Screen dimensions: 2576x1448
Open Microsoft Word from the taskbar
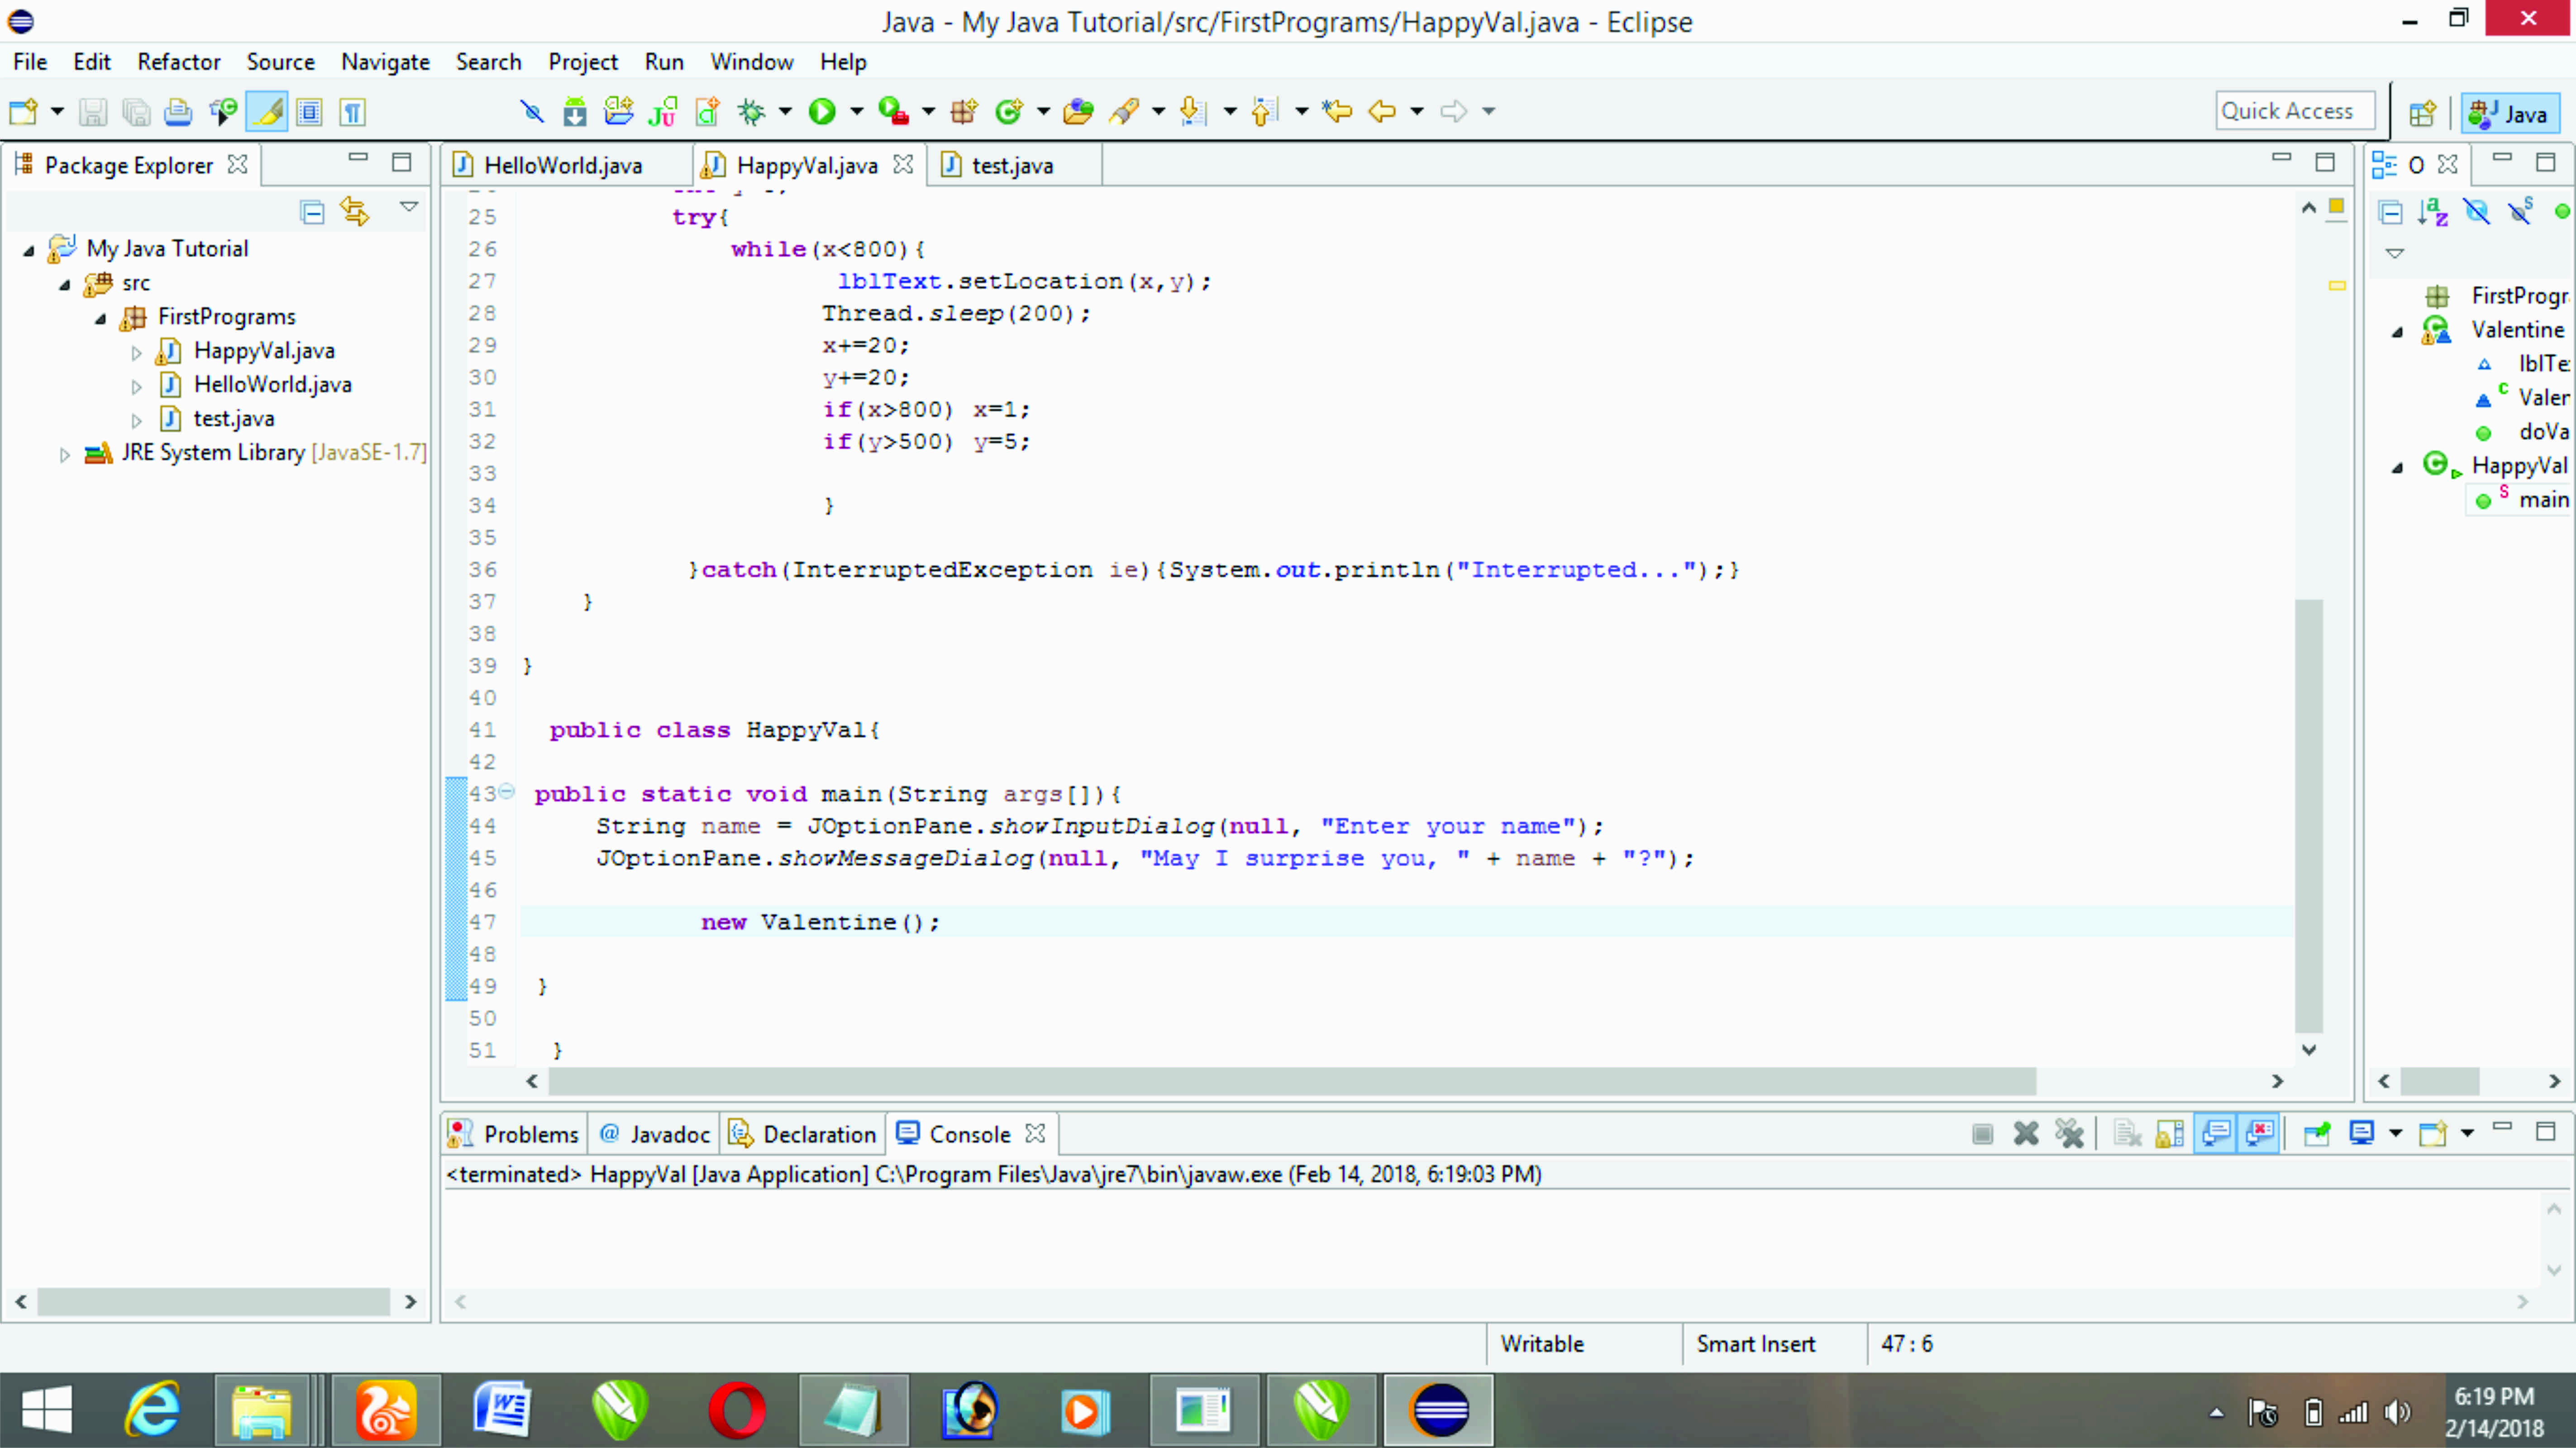(503, 1410)
